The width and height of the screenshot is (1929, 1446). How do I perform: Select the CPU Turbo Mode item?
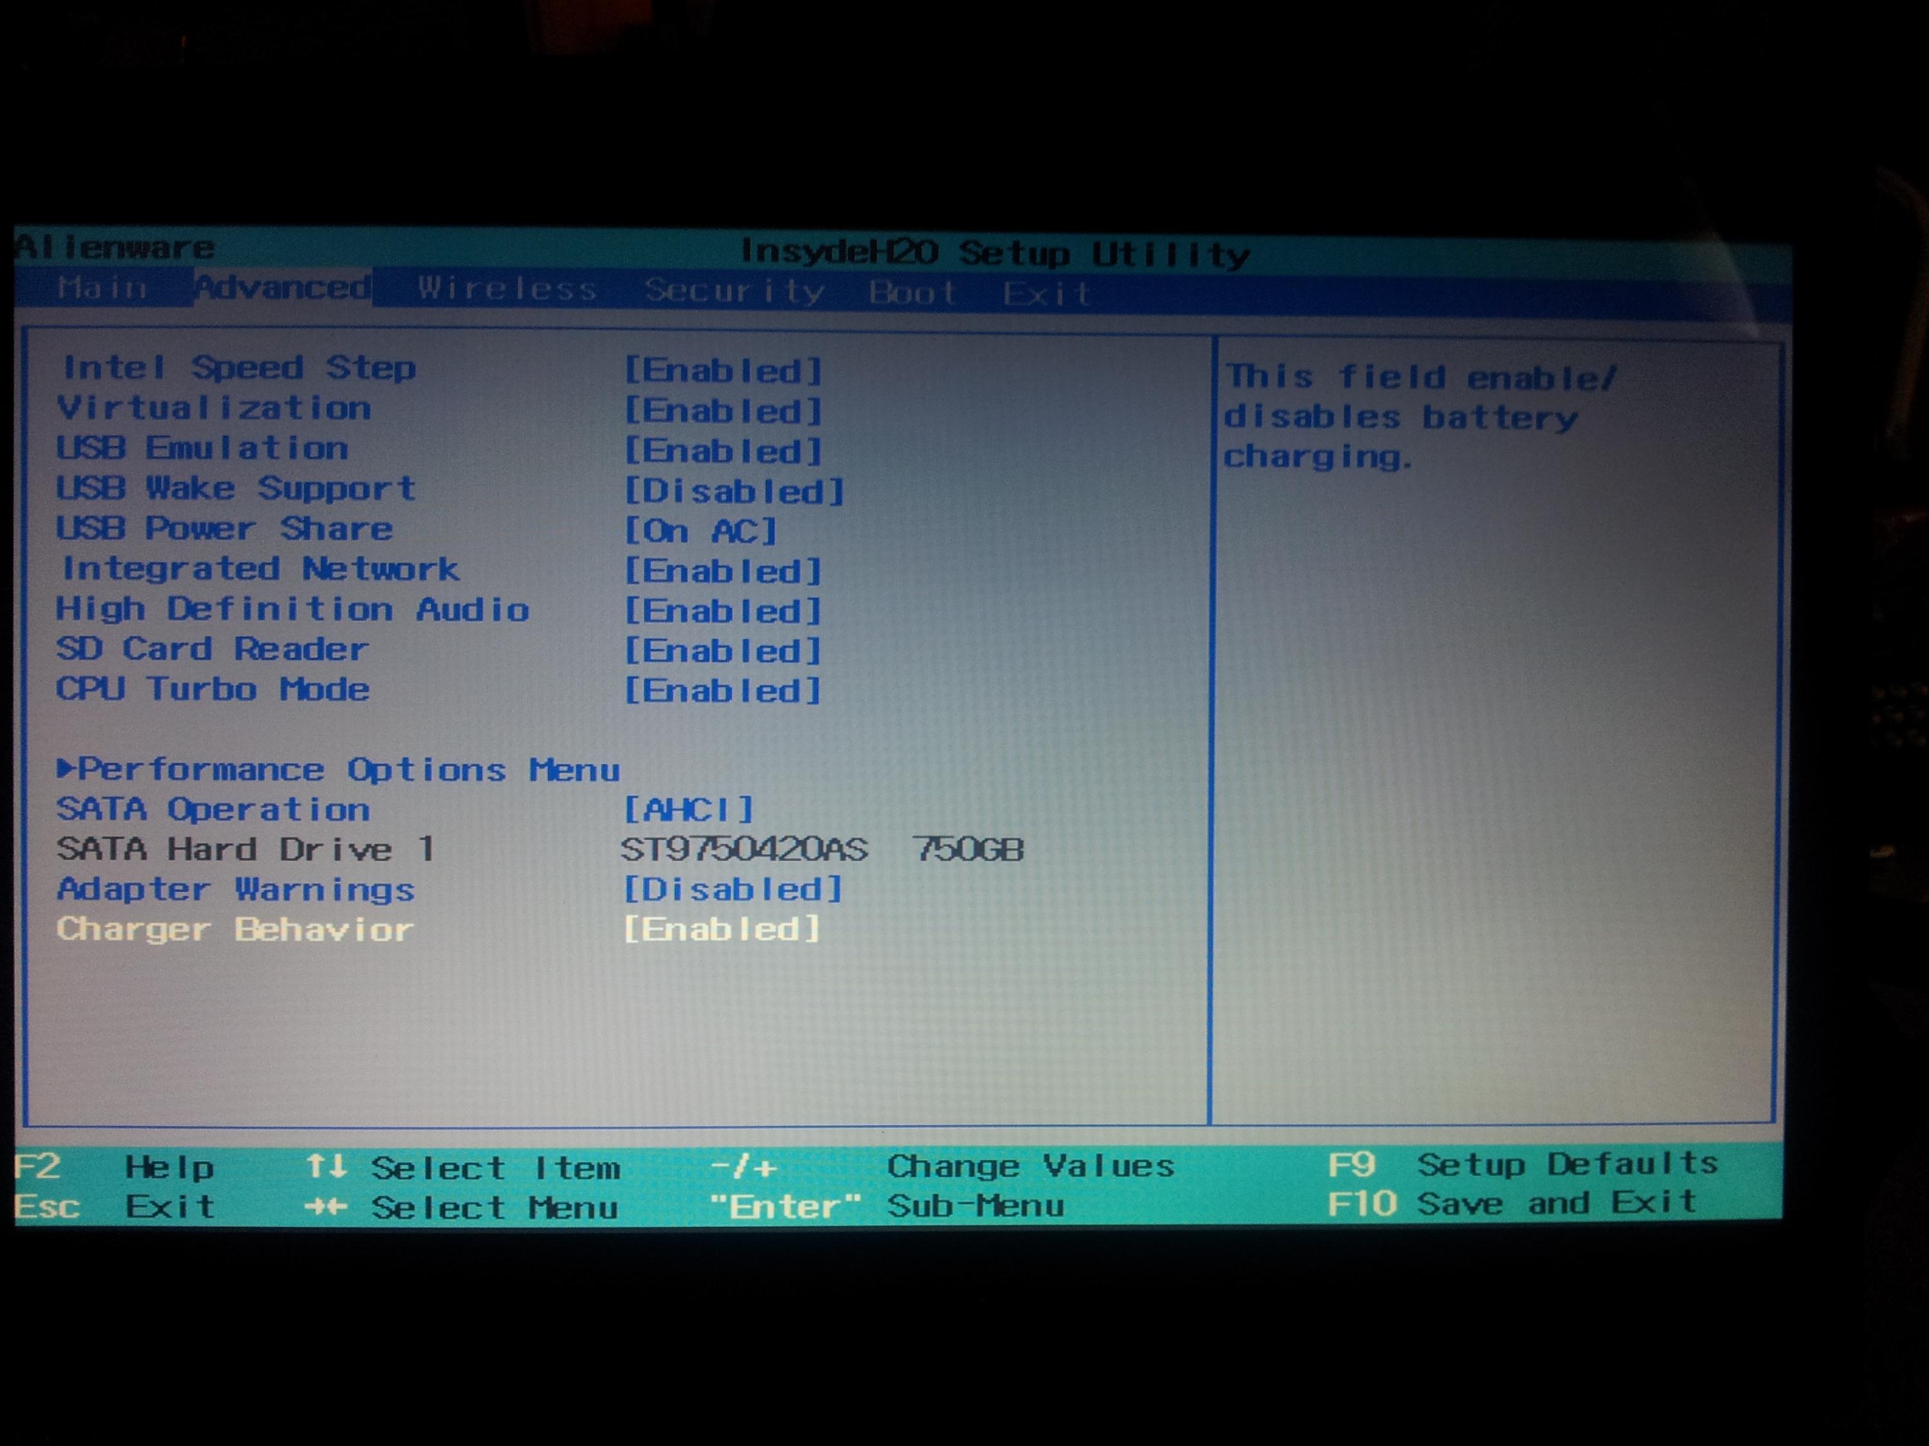(213, 690)
